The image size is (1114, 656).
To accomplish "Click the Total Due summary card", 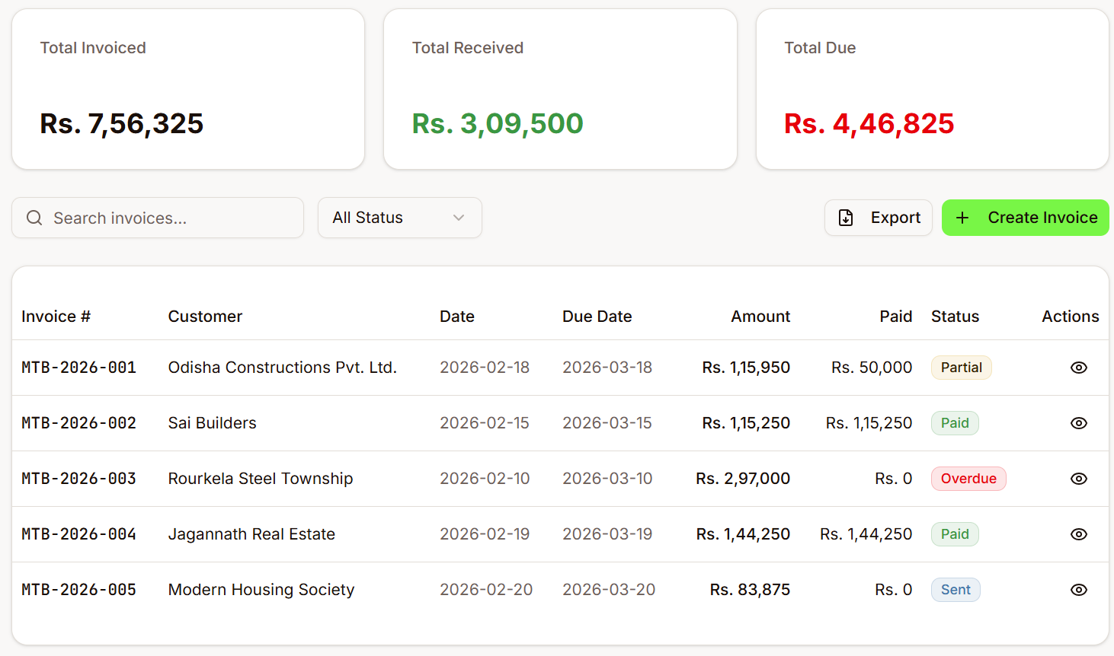I will (x=932, y=89).
